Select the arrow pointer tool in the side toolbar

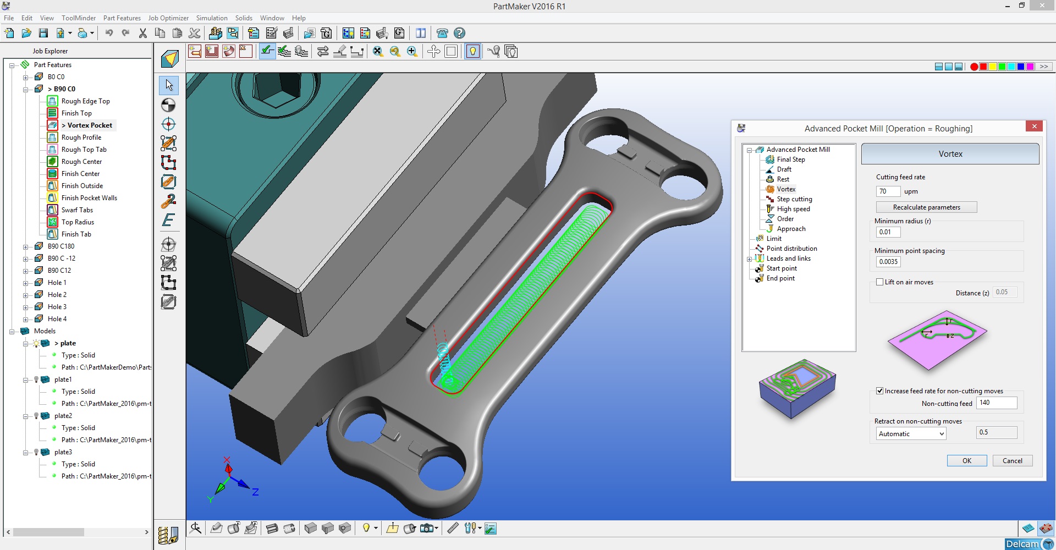[x=169, y=85]
